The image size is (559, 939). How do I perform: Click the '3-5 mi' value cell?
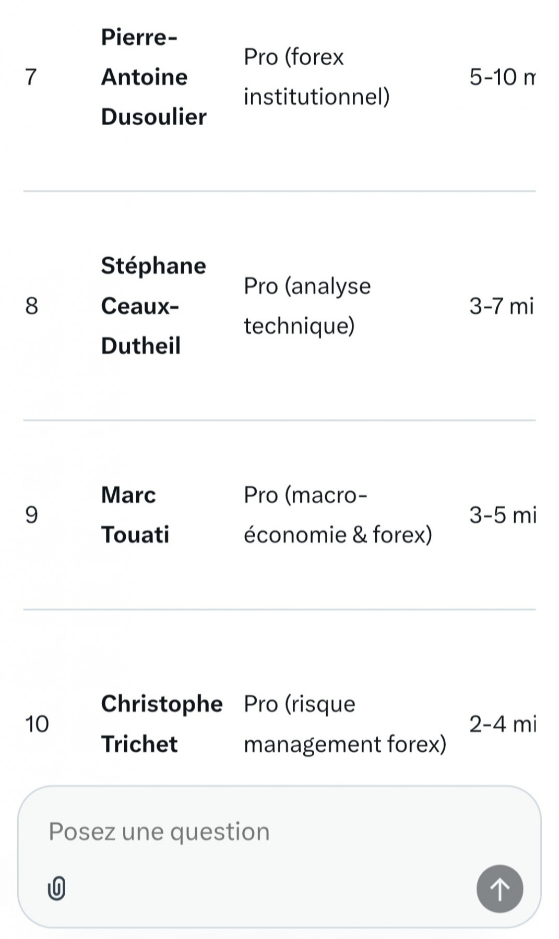tap(502, 515)
